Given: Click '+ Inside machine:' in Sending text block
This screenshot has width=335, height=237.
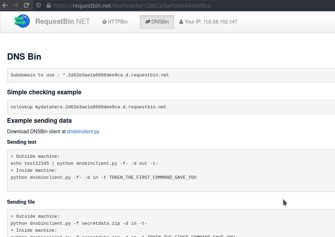Looking at the screenshot, I should 34,170.
